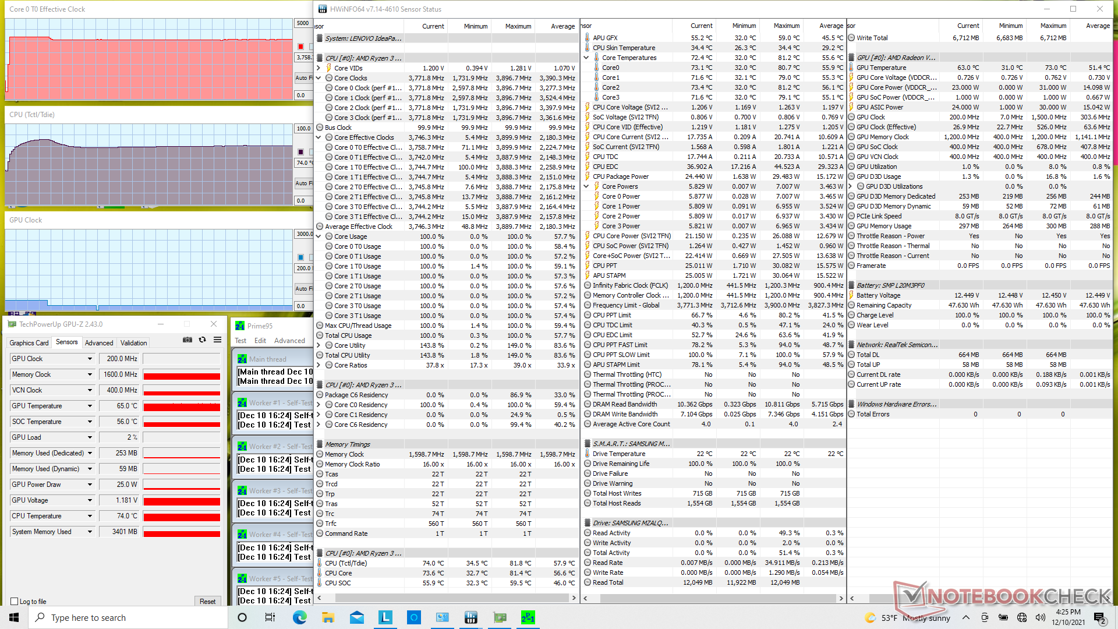Open File Explorer from the taskbar
Image resolution: width=1118 pixels, height=629 pixels.
pyautogui.click(x=328, y=617)
